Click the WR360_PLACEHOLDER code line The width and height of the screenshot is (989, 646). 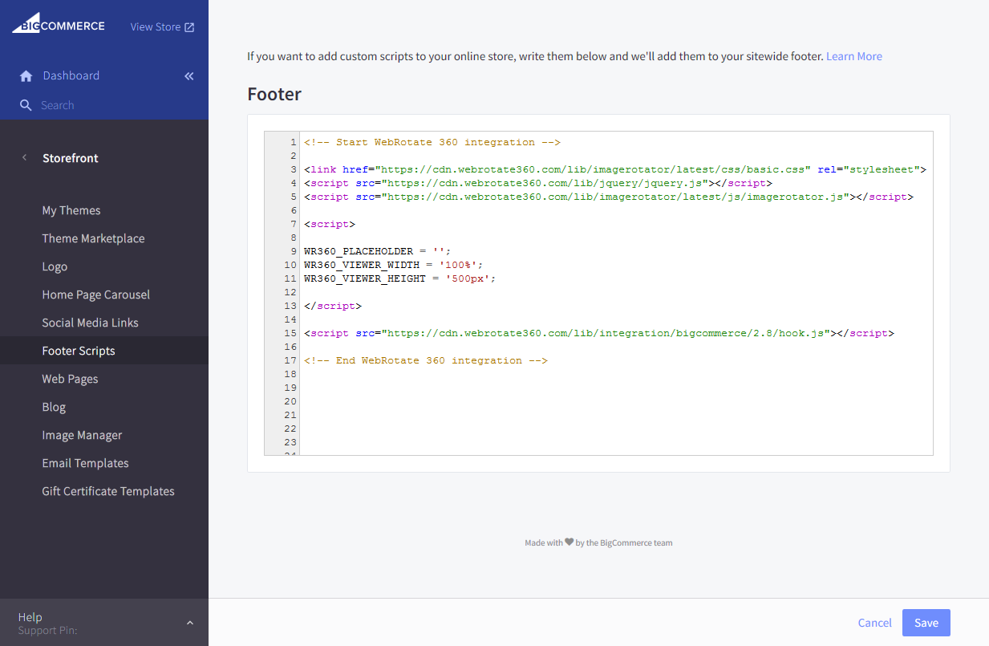(378, 251)
